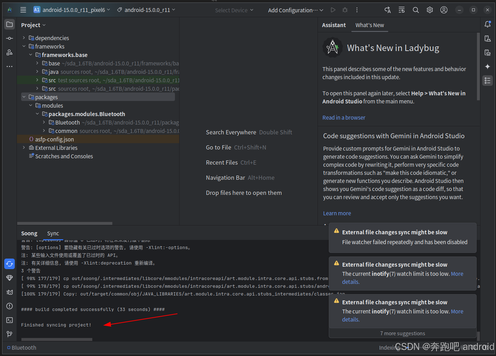The image size is (496, 356).
Task: Open IDE settings via the gear icon
Action: pyautogui.click(x=430, y=10)
